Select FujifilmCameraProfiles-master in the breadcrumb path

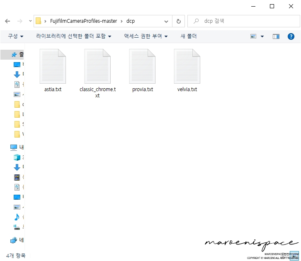pyautogui.click(x=83, y=21)
